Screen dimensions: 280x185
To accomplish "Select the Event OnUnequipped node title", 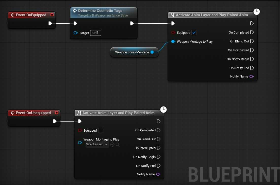I will pyautogui.click(x=33, y=113).
